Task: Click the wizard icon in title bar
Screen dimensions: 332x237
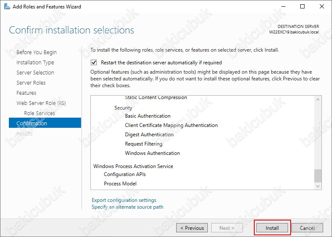Action: tap(7, 7)
